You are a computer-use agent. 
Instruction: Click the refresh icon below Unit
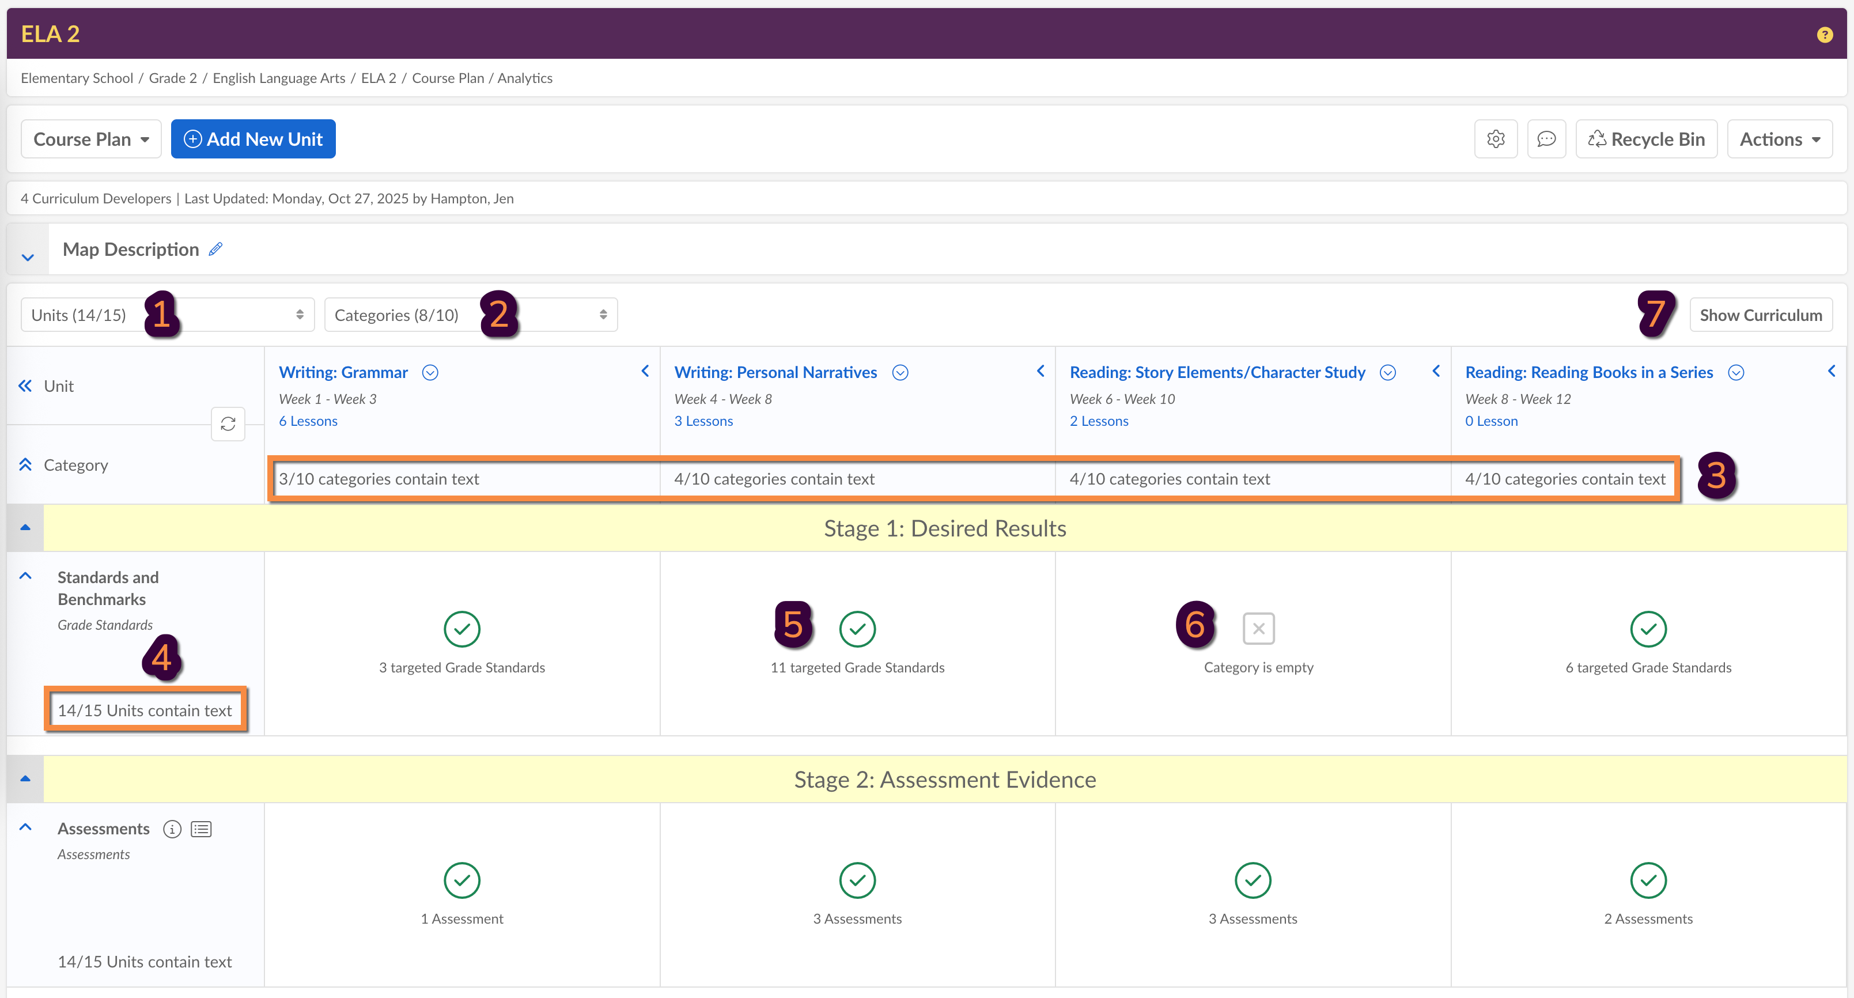pyautogui.click(x=228, y=424)
